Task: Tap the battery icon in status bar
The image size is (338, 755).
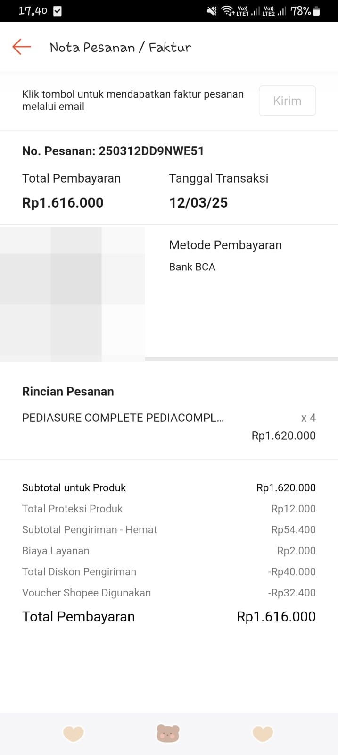Action: point(316,11)
